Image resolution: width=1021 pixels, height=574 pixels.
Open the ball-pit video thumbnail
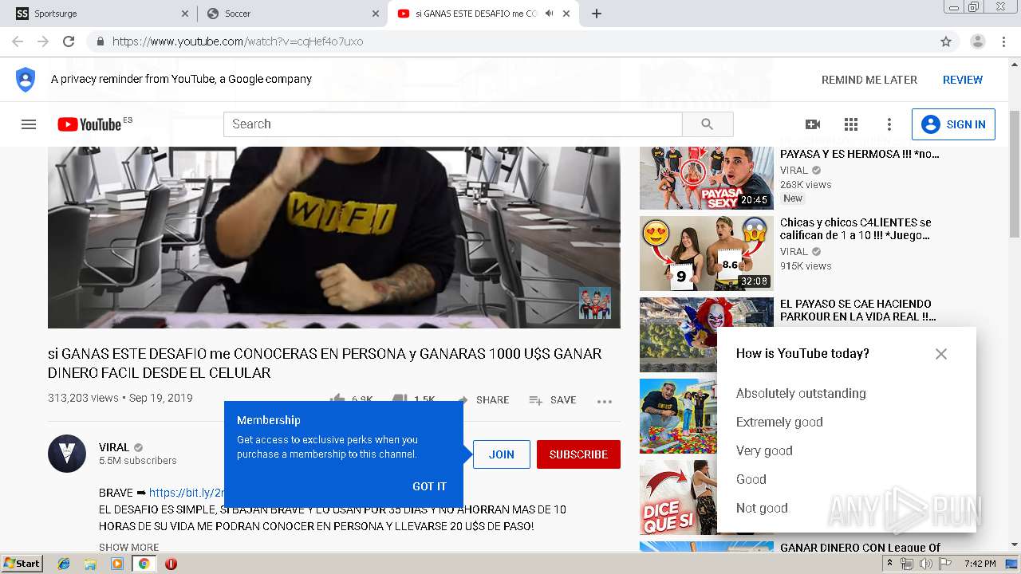tap(678, 416)
